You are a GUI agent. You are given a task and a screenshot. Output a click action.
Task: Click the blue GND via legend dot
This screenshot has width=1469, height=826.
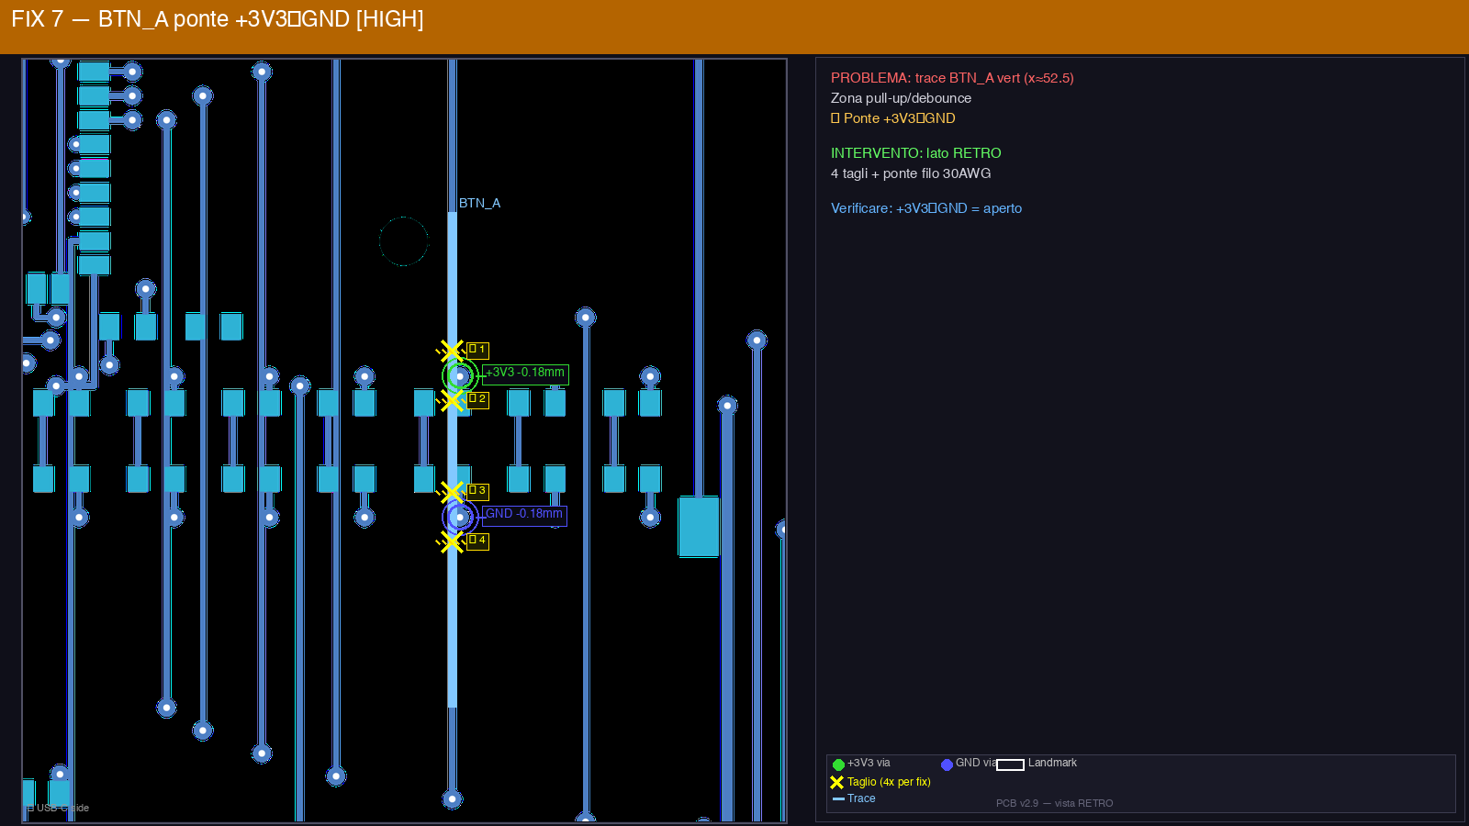pos(947,765)
